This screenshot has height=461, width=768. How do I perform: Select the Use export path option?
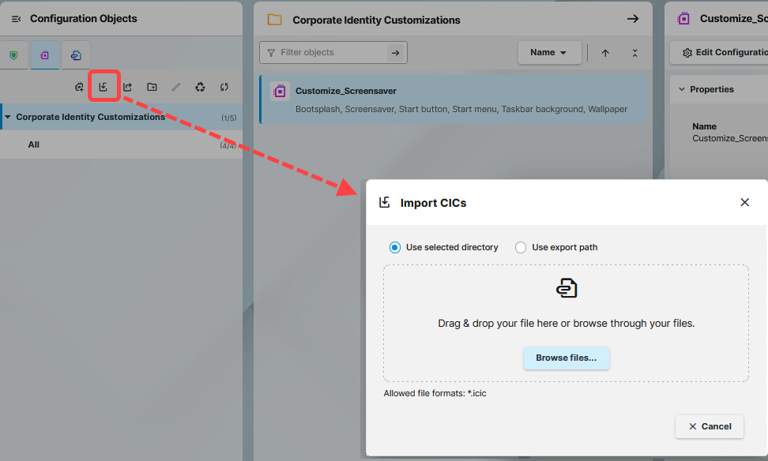click(x=521, y=247)
